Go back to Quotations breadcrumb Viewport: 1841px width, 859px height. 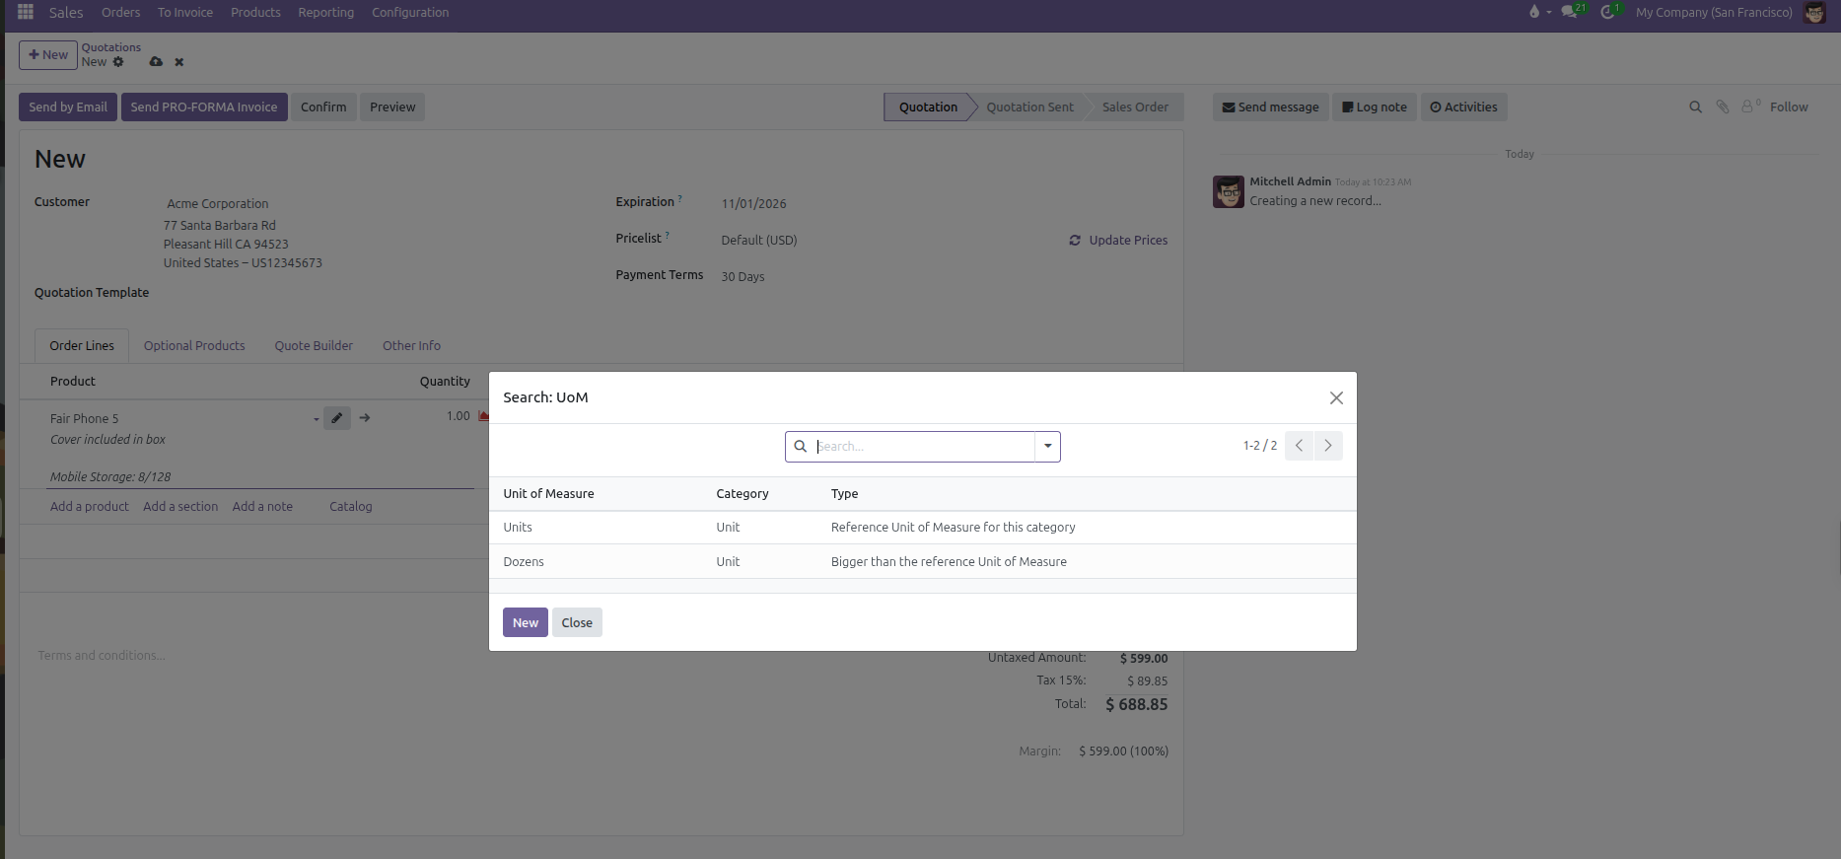[110, 47]
